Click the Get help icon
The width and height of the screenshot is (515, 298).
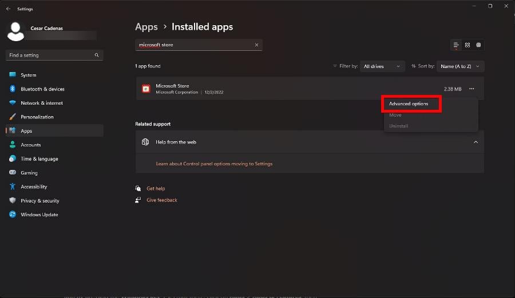pyautogui.click(x=138, y=188)
